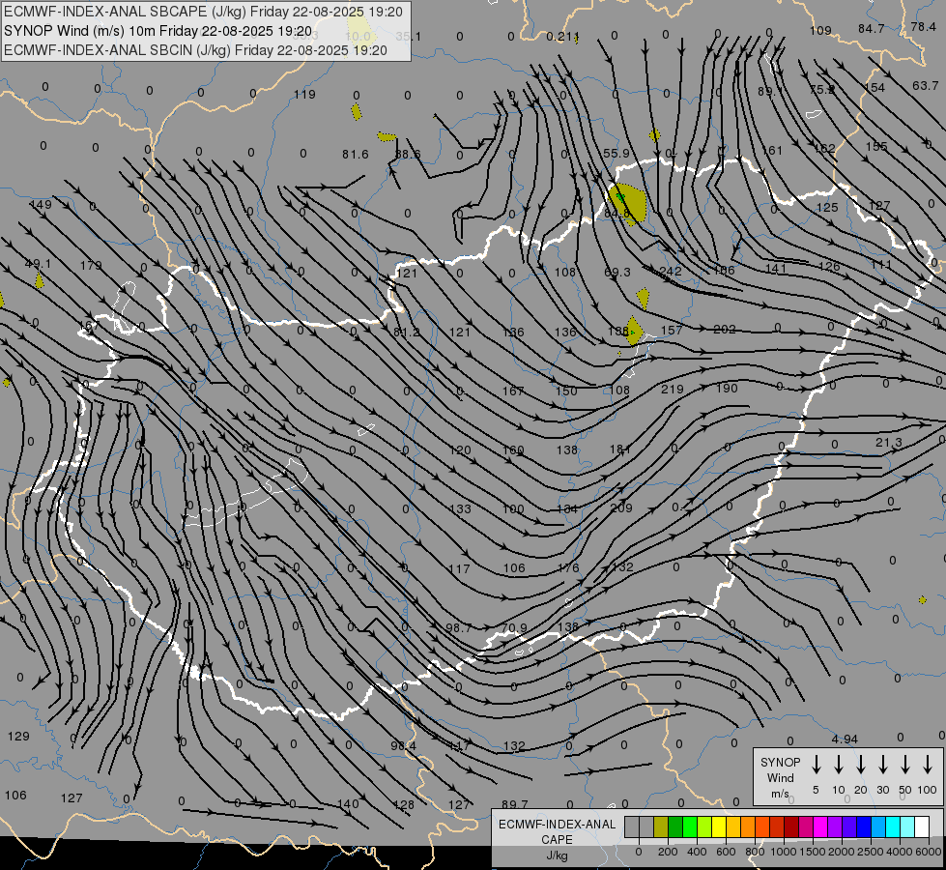
Task: Click the 800 tick label on CAPE scale
Action: [755, 852]
